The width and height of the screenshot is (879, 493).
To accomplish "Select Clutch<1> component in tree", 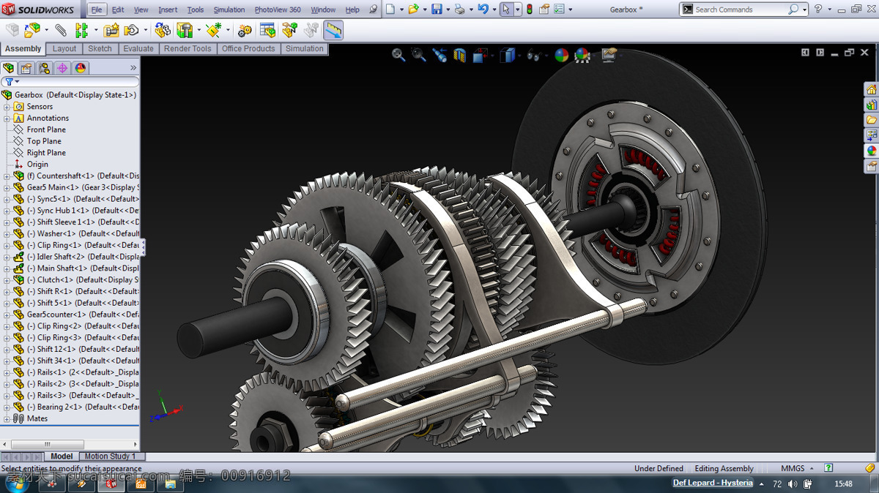I will point(83,280).
